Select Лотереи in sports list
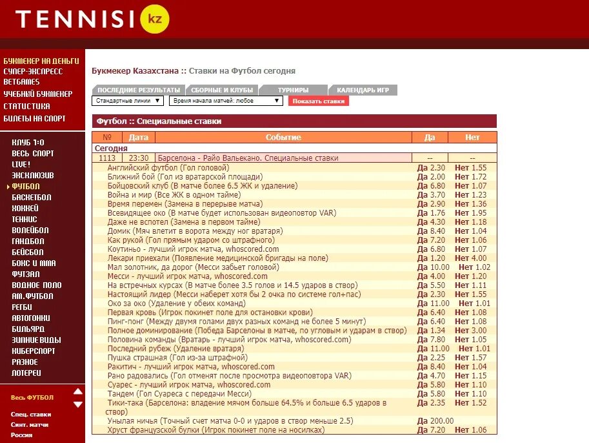The image size is (589, 443). click(26, 373)
